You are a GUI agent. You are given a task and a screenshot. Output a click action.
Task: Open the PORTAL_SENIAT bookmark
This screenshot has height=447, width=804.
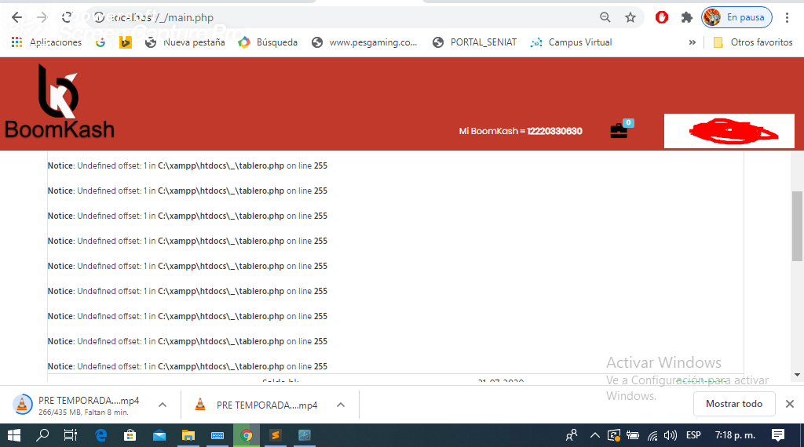[474, 42]
